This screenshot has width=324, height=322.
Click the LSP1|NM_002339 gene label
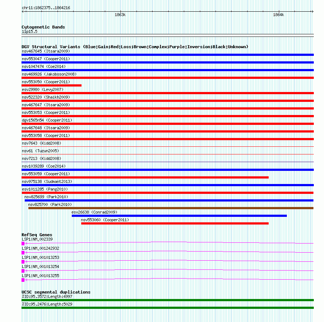(37, 239)
